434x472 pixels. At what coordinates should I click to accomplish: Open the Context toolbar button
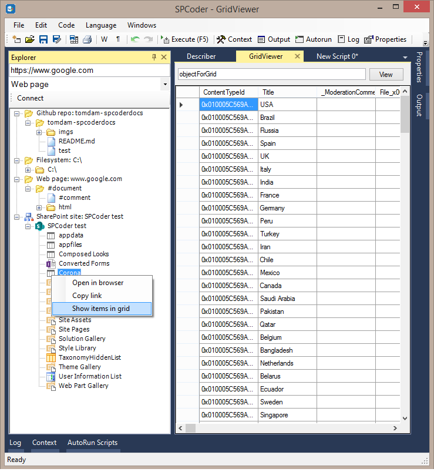pos(234,39)
